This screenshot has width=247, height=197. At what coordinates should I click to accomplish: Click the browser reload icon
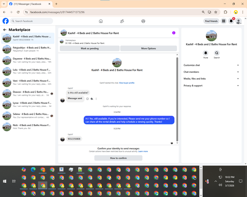point(18,12)
